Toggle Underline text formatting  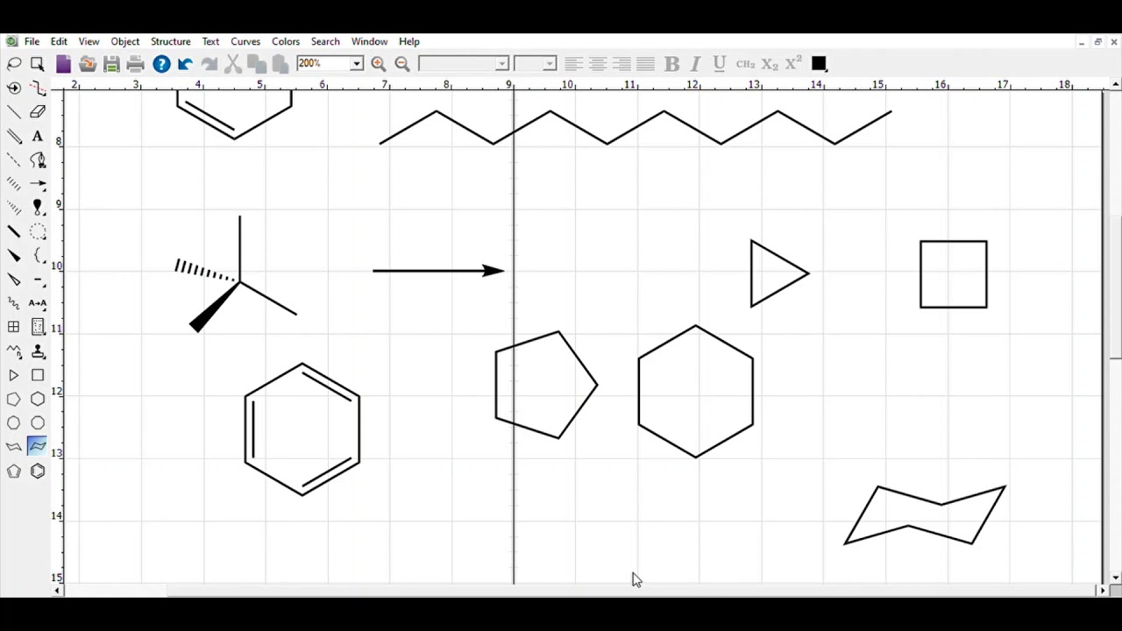[720, 64]
